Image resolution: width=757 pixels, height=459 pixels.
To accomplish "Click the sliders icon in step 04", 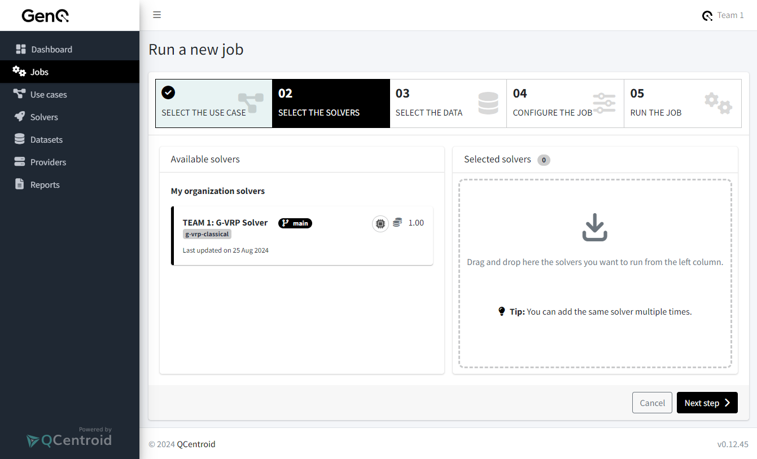I will (604, 104).
